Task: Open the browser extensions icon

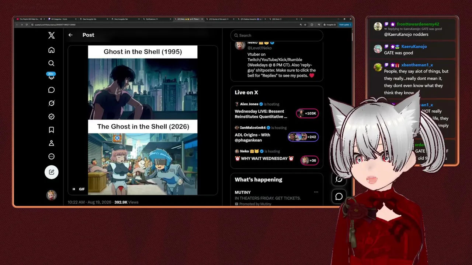Action: [312, 25]
